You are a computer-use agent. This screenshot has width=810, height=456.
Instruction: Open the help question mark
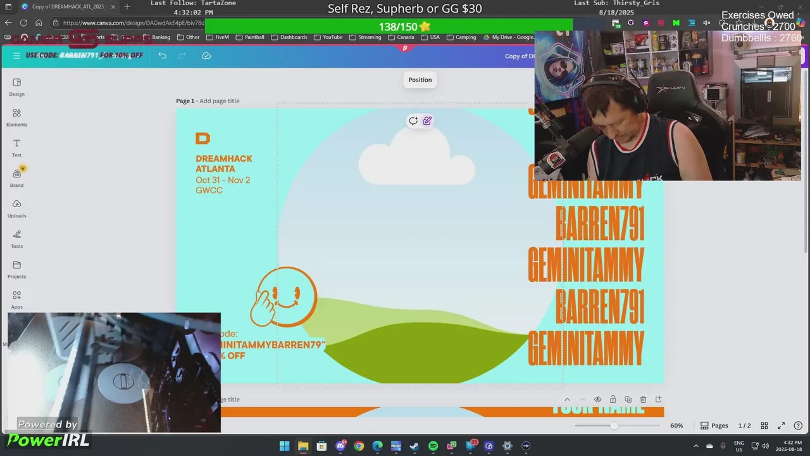click(799, 426)
